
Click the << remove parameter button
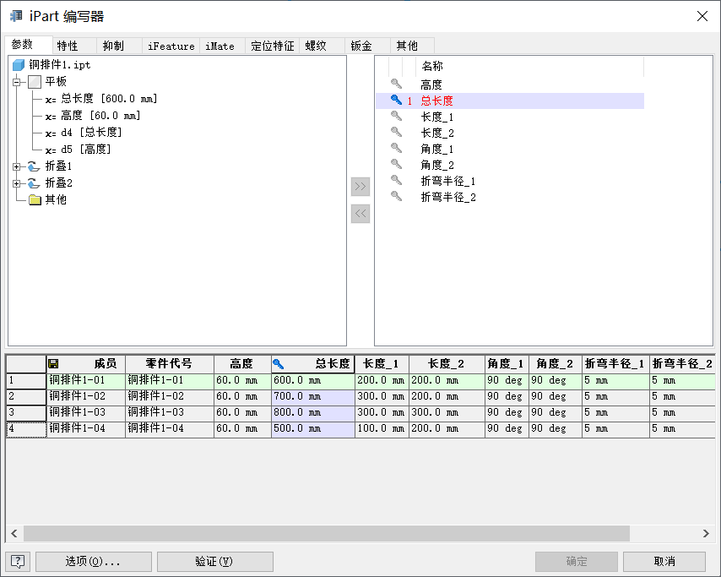[360, 214]
